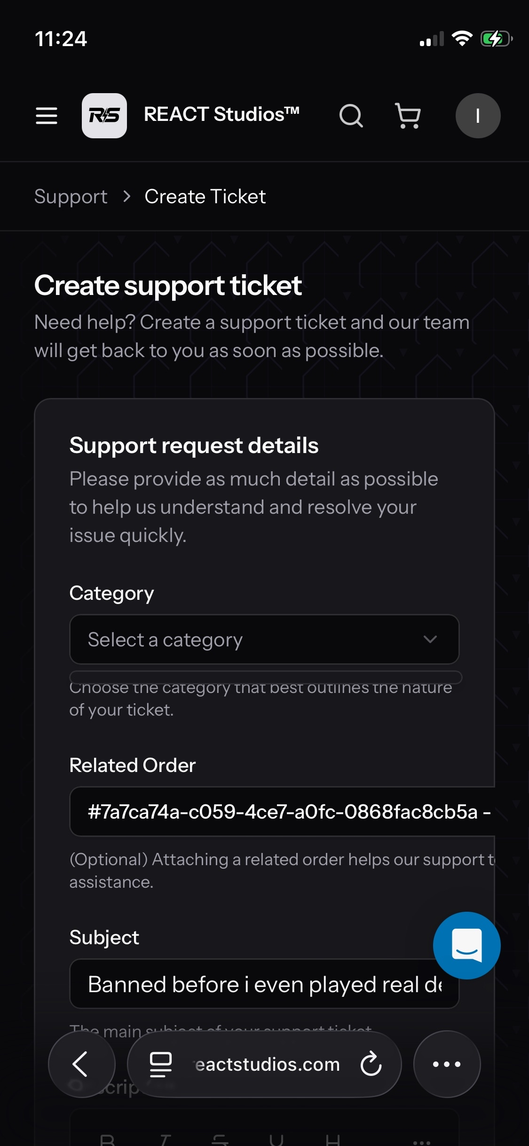Open the shopping cart
This screenshot has width=529, height=1146.
click(x=408, y=115)
